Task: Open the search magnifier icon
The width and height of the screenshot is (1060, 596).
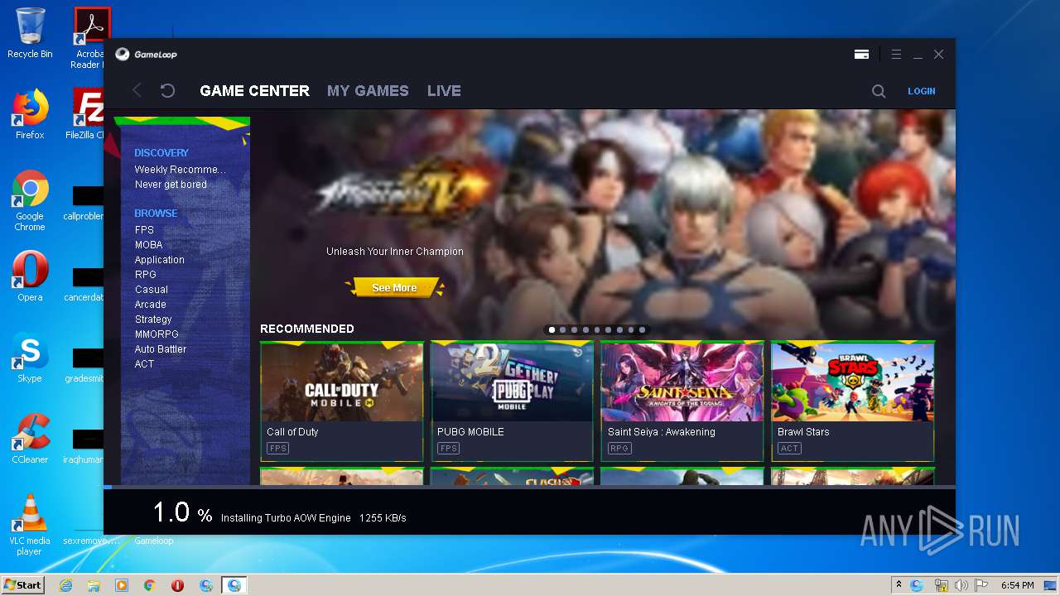Action: [x=879, y=91]
